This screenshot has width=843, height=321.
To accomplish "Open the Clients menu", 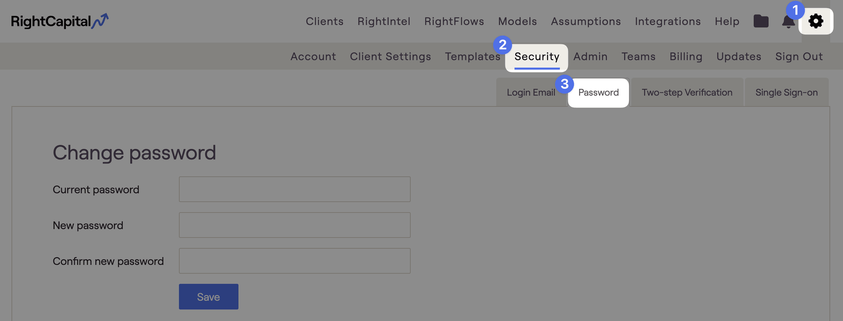I will 324,21.
